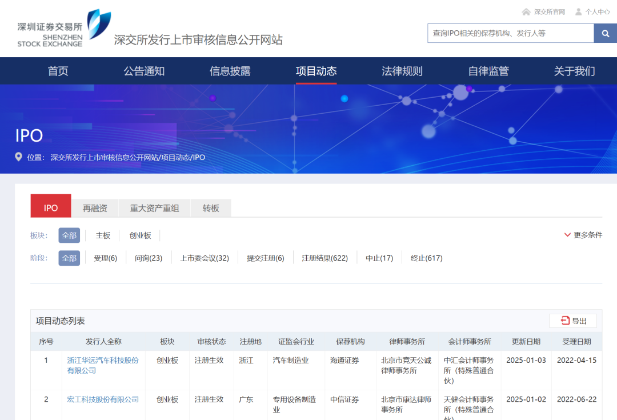Select 全部 in the 板块 filter
The height and width of the screenshot is (420, 617).
click(69, 235)
